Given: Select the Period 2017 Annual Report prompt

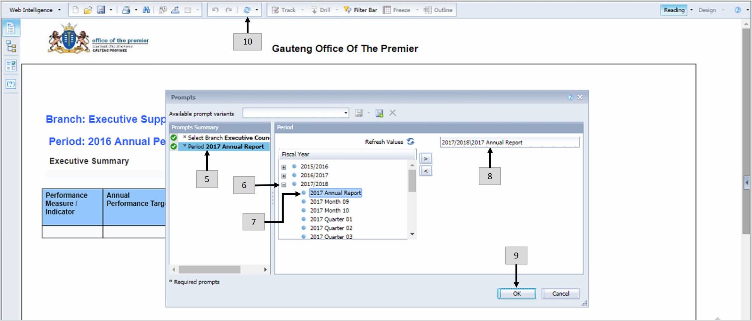Looking at the screenshot, I should click(x=226, y=147).
